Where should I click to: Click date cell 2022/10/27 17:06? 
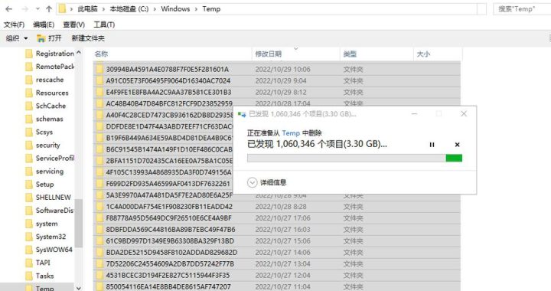coord(283,218)
